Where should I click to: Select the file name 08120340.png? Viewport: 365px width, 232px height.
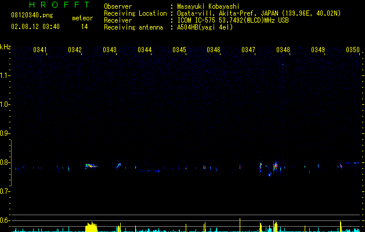pyautogui.click(x=32, y=16)
